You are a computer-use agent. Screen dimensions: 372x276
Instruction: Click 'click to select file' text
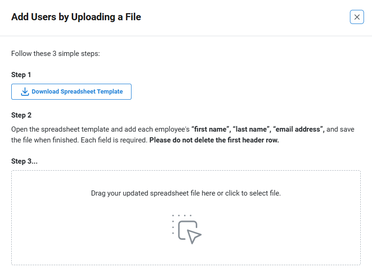coord(253,193)
